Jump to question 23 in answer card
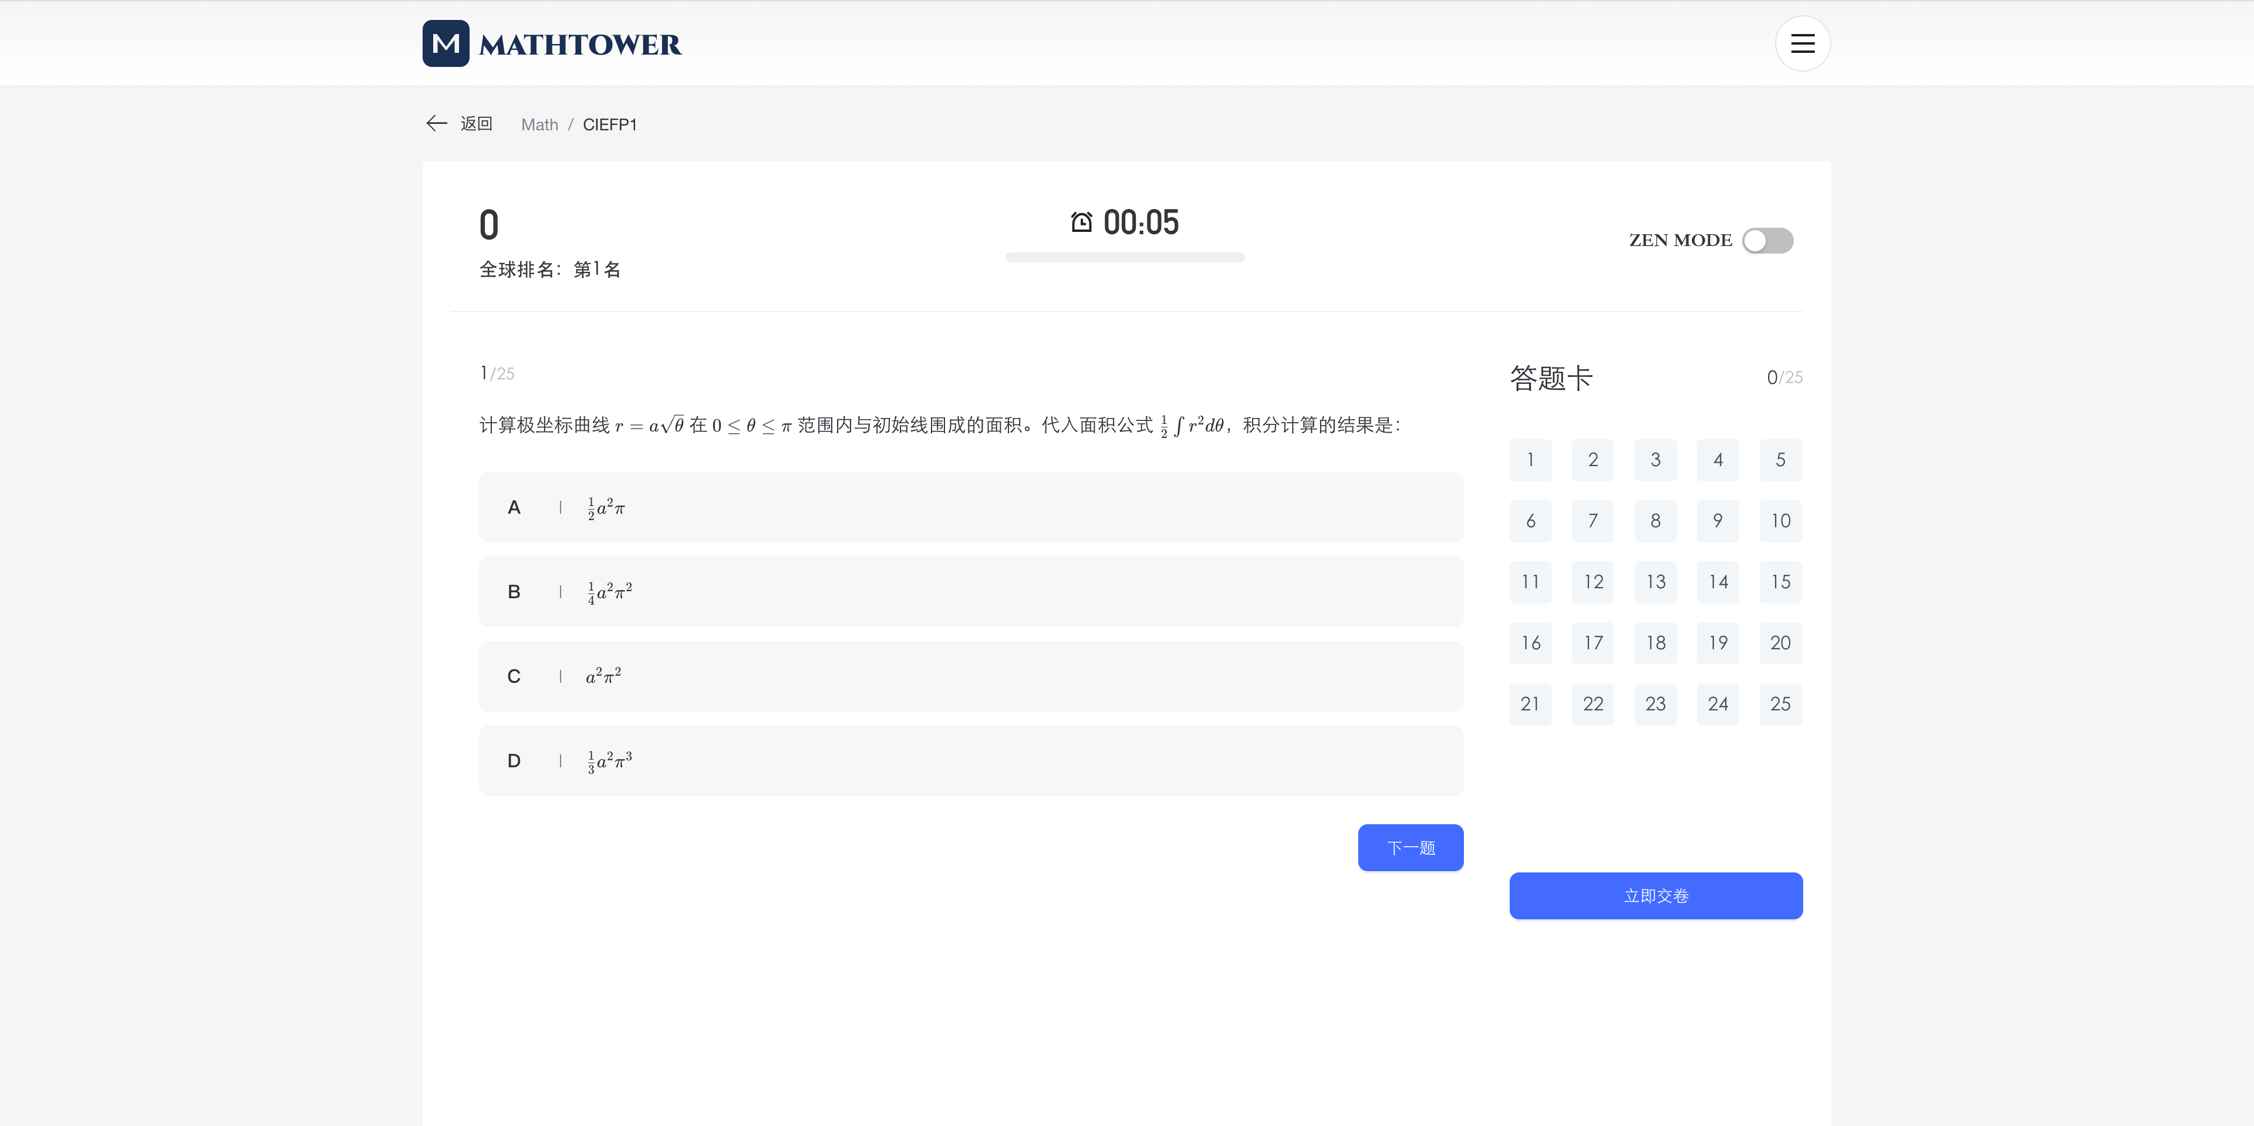The width and height of the screenshot is (2254, 1126). click(1655, 704)
